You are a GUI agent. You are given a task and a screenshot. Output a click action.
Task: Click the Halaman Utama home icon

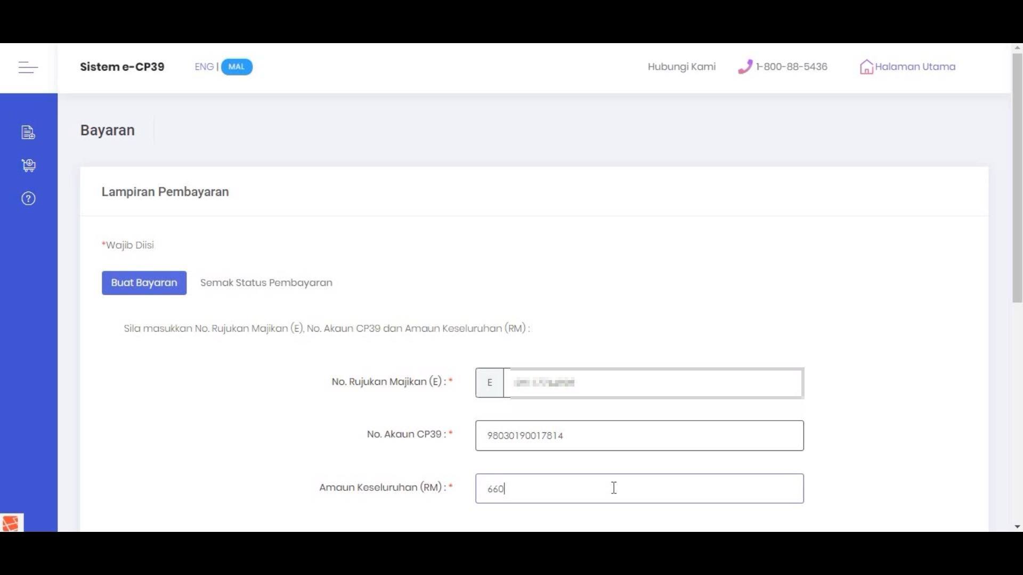tap(866, 67)
